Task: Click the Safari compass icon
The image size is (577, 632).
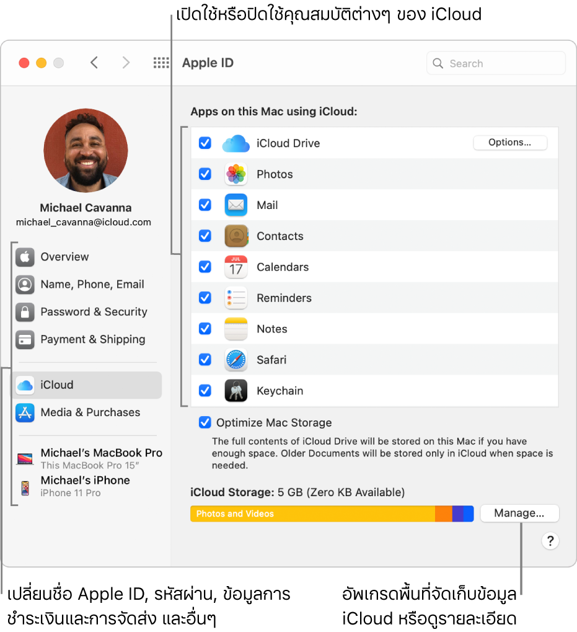Action: [236, 360]
